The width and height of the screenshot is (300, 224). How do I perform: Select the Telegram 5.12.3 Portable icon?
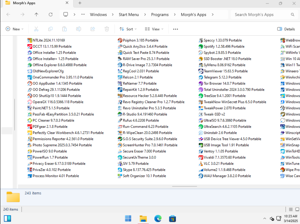tap(201, 77)
